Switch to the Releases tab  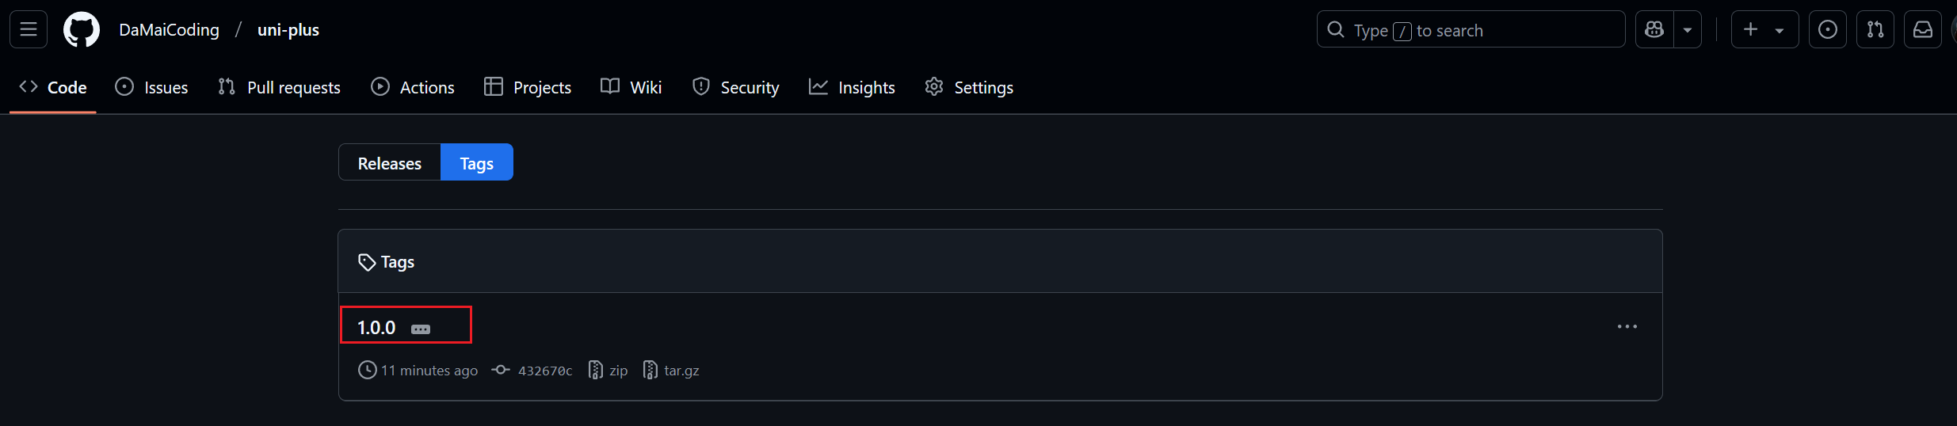(x=389, y=163)
